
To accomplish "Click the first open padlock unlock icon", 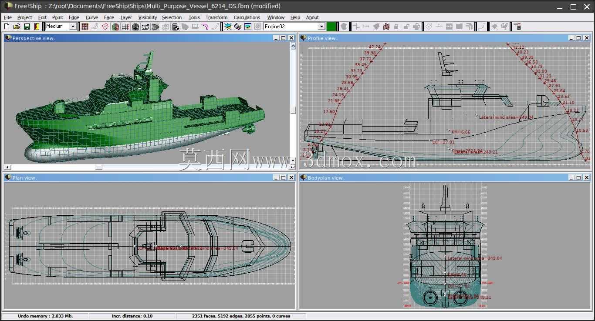I will tap(406, 27).
